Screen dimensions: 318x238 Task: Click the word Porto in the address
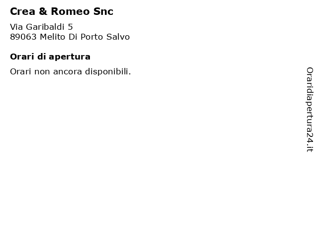click(x=91, y=37)
